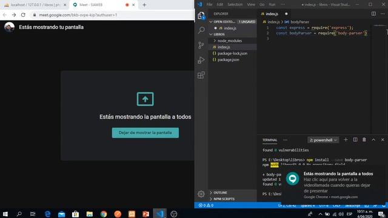Open the Edit menu in VS Code

(x=219, y=4)
